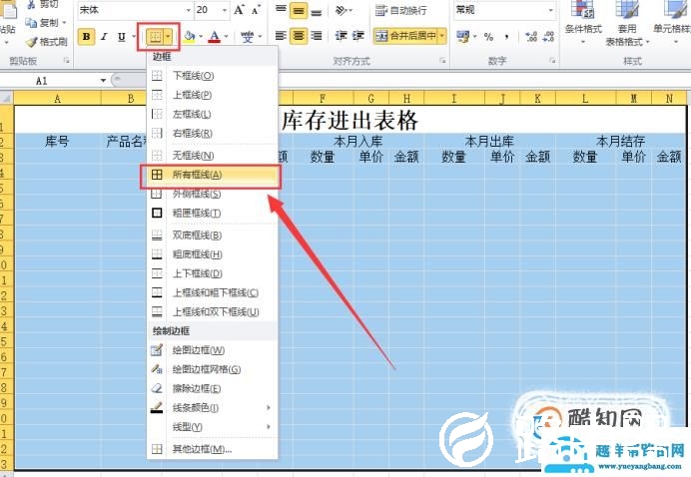This screenshot has width=691, height=477.
Task: Toggle center horizontal align icon
Action: point(299,36)
